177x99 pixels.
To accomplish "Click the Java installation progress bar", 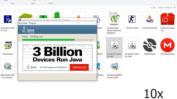I will [x=57, y=40].
